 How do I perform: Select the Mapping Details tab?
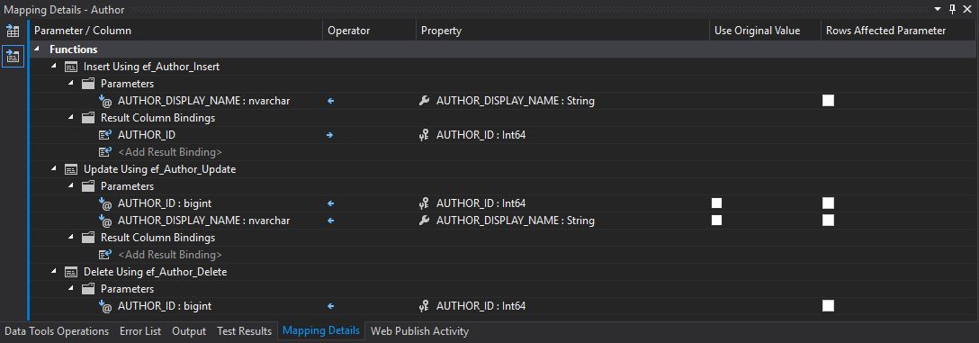(321, 330)
